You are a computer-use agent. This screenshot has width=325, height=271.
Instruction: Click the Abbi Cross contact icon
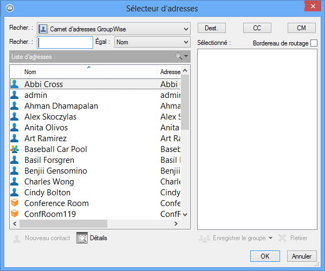pyautogui.click(x=15, y=84)
